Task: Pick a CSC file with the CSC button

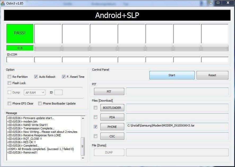Action: click(x=112, y=136)
